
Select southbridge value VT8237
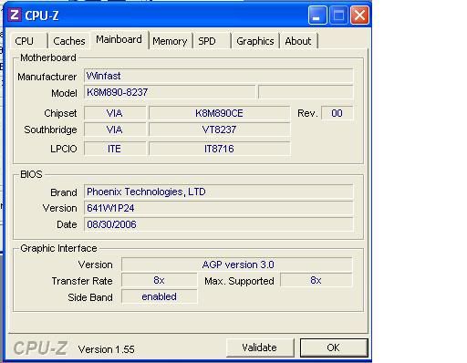[219, 130]
